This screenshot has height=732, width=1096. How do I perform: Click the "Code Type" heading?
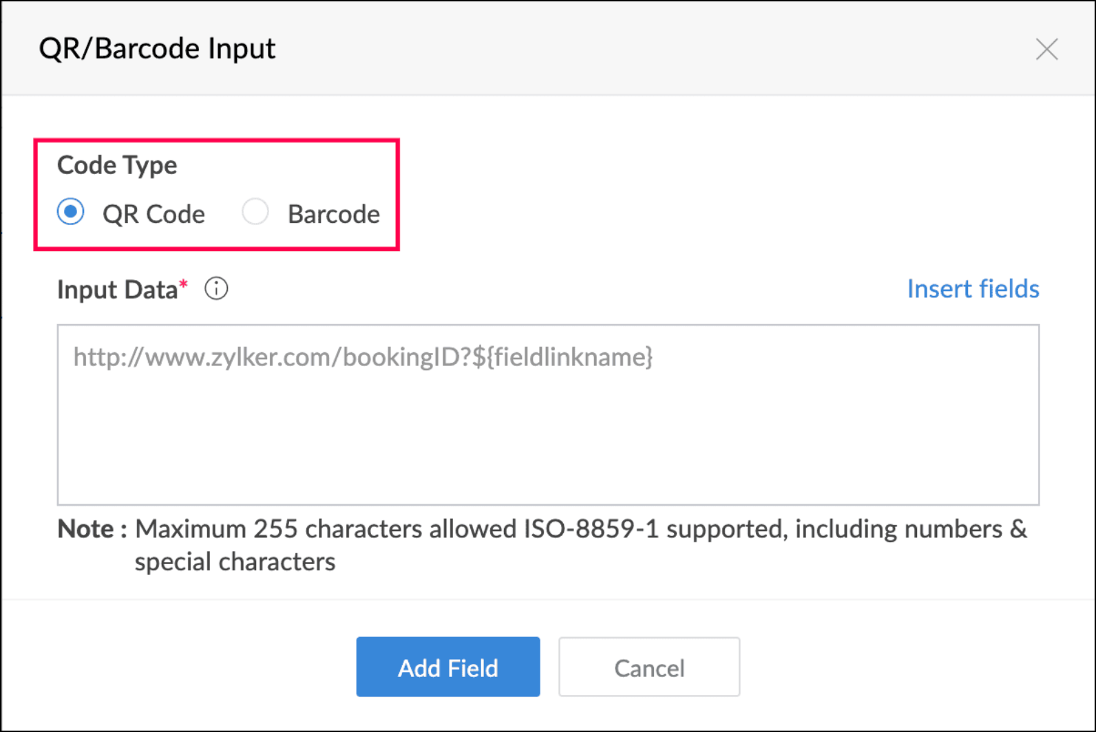click(117, 165)
